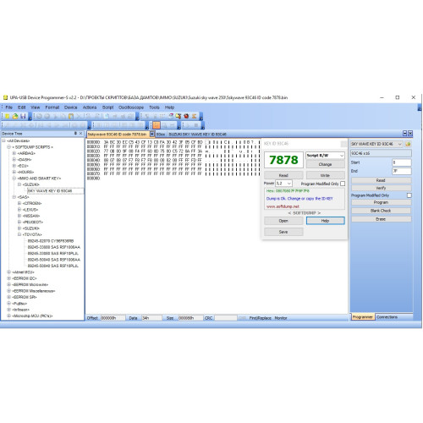The height and width of the screenshot is (423, 423).
Task: Pin the Device Tree panel
Action: [x=75, y=134]
